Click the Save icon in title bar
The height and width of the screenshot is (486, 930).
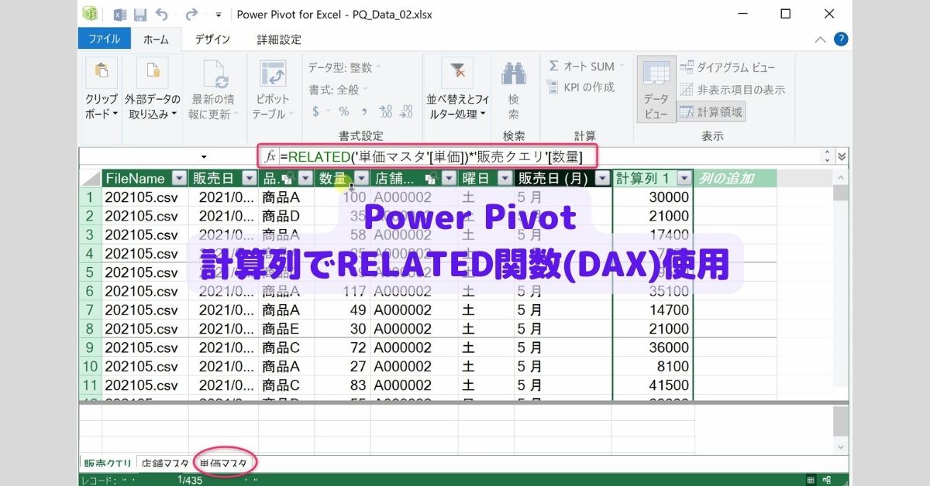[x=140, y=14]
